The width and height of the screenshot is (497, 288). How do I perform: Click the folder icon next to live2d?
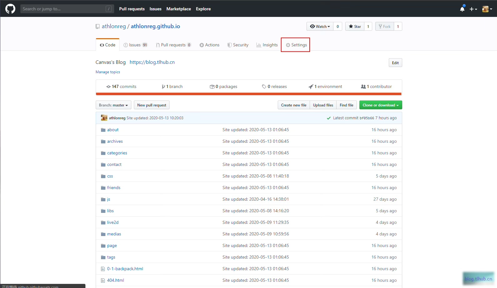[103, 223]
